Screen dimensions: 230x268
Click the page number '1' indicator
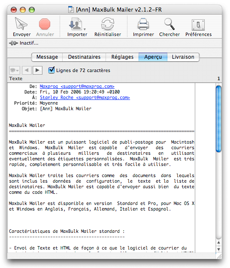[x=218, y=78]
